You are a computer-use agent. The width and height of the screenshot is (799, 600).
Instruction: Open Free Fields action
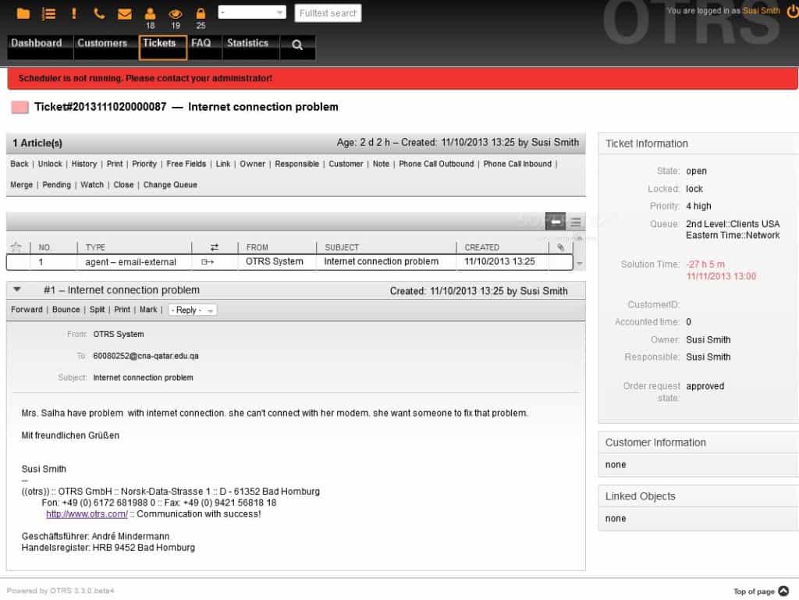(x=186, y=164)
